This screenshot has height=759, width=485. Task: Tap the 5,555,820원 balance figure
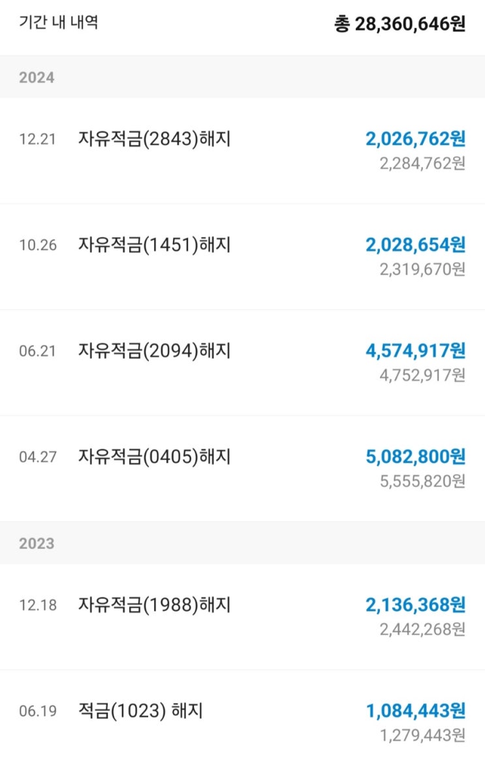422,481
